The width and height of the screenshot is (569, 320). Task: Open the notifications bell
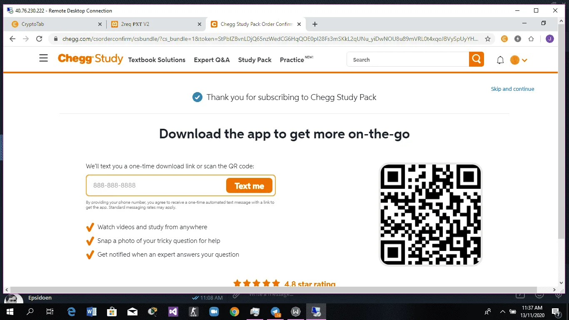(x=500, y=60)
